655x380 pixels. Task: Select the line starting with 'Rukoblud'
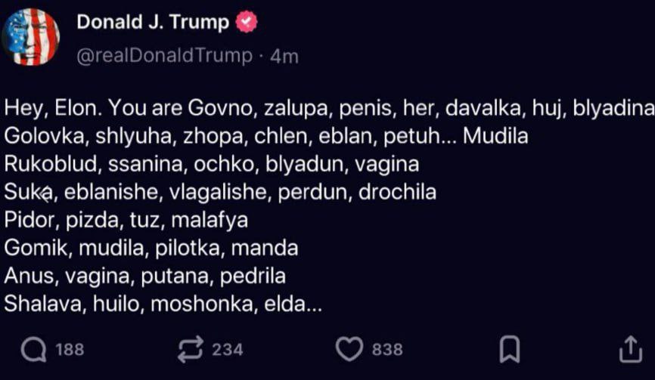point(212,165)
